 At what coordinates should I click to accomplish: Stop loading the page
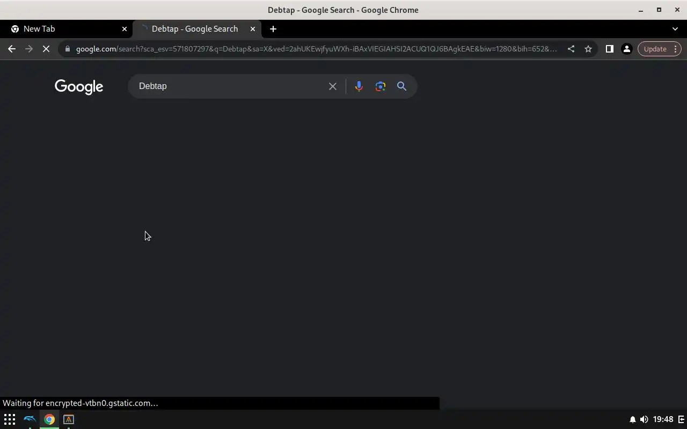(46, 49)
